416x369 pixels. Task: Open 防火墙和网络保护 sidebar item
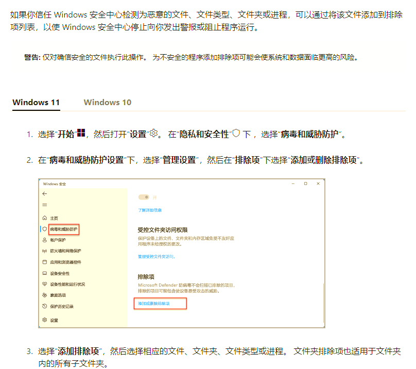[x=65, y=251]
